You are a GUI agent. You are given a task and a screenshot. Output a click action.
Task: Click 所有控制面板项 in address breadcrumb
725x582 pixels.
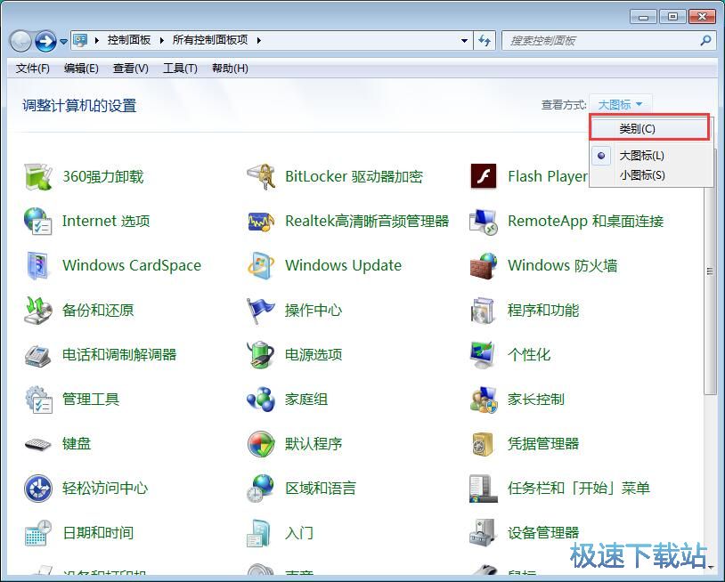[x=210, y=40]
